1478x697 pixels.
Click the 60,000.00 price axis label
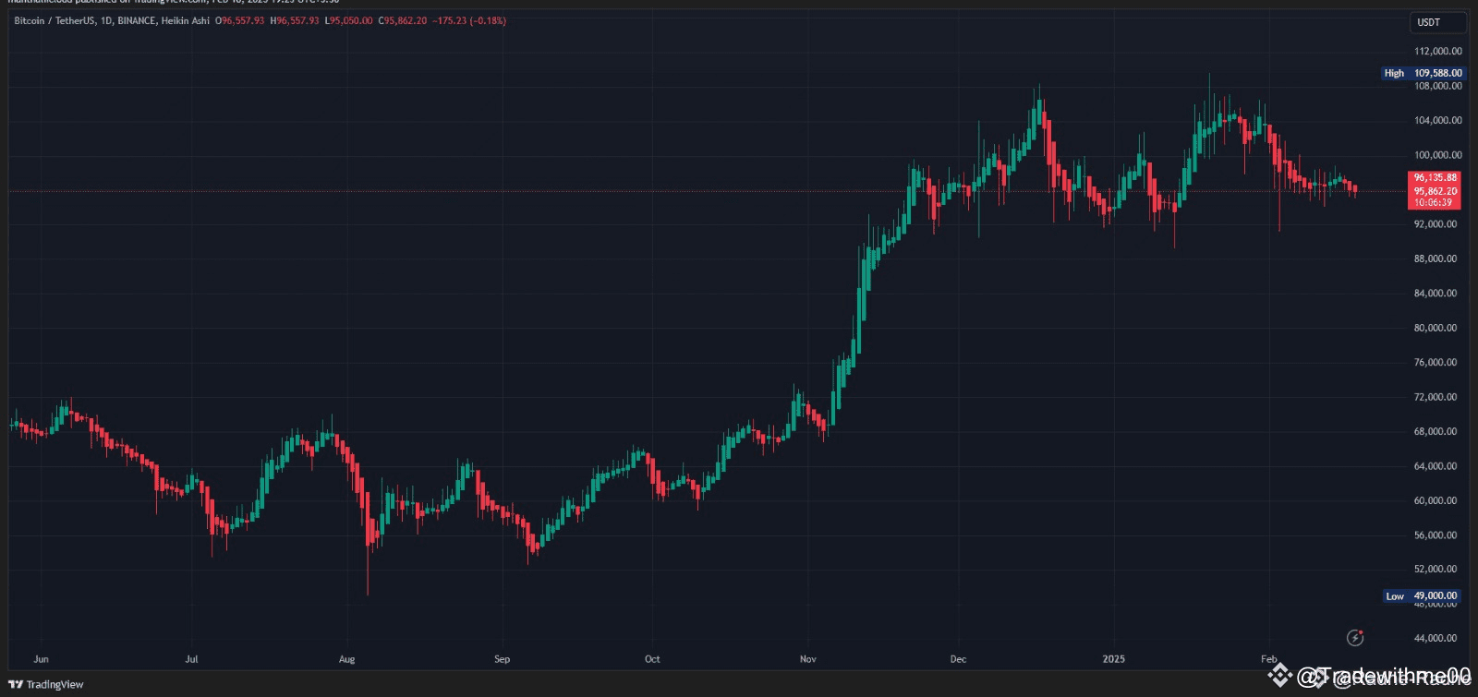pos(1436,500)
